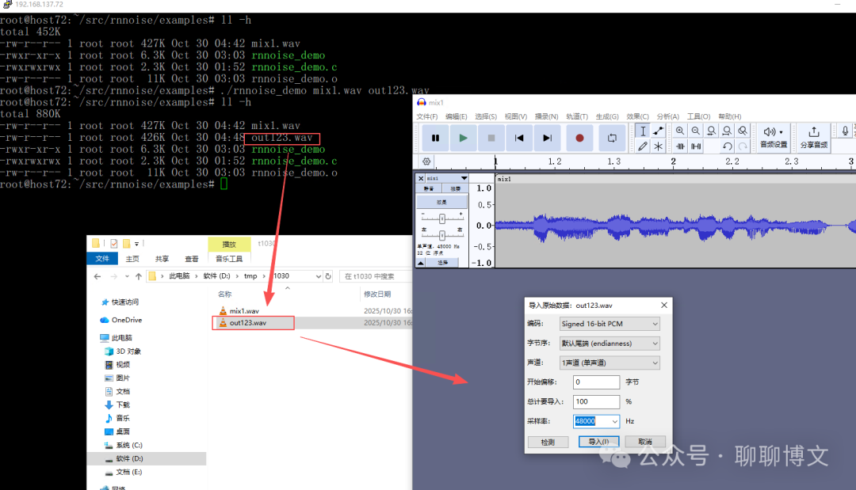Image resolution: width=856 pixels, height=490 pixels.
Task: Select OneDrive in Explorer sidebar
Action: (127, 320)
